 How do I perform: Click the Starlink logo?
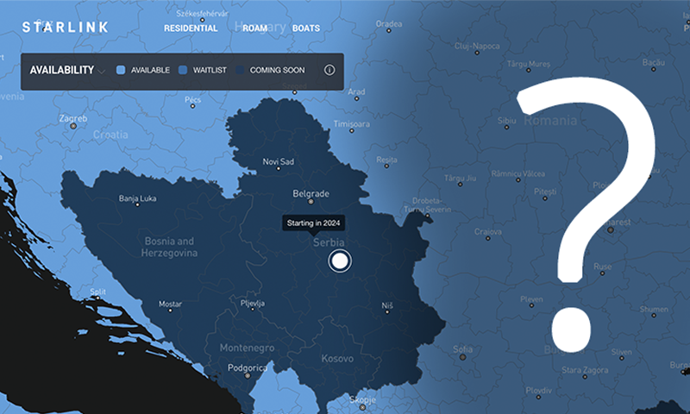point(66,28)
